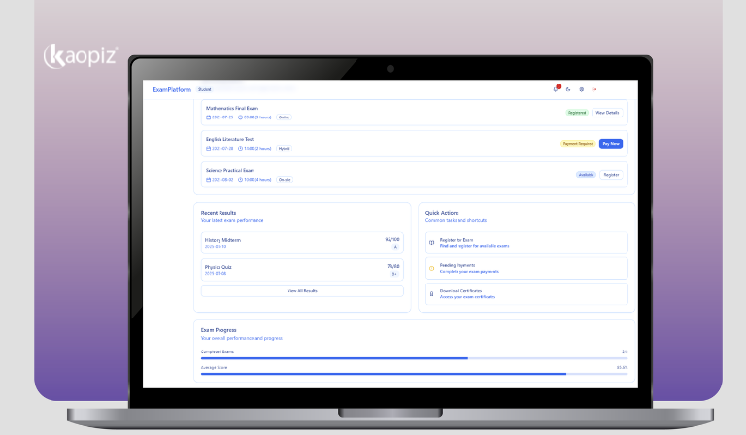Click Pay Now for English Literature Test

pos(611,144)
